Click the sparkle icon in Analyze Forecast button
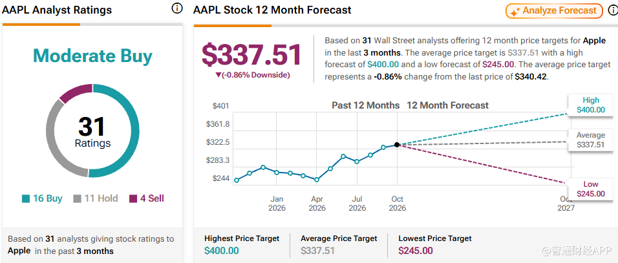 [x=515, y=12]
